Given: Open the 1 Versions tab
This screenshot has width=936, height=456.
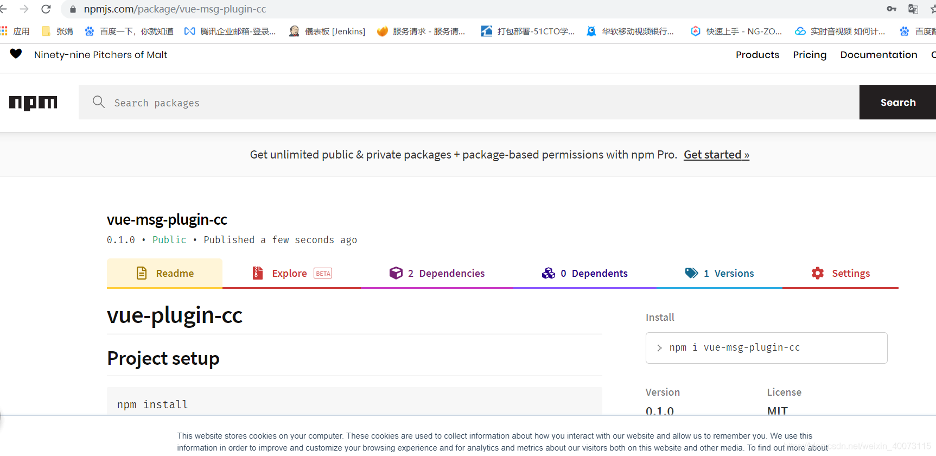Looking at the screenshot, I should point(719,273).
